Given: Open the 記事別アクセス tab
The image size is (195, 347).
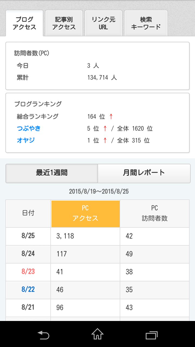Looking at the screenshot, I should point(64,23).
